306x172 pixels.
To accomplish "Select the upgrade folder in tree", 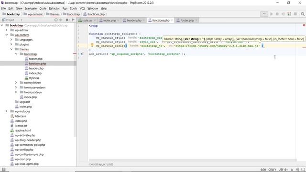I will [24, 102].
